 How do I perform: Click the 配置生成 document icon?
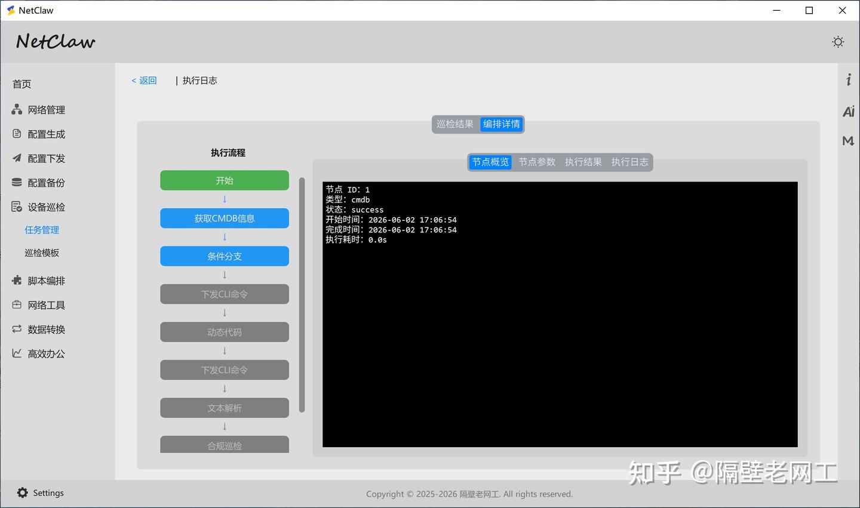click(x=17, y=134)
